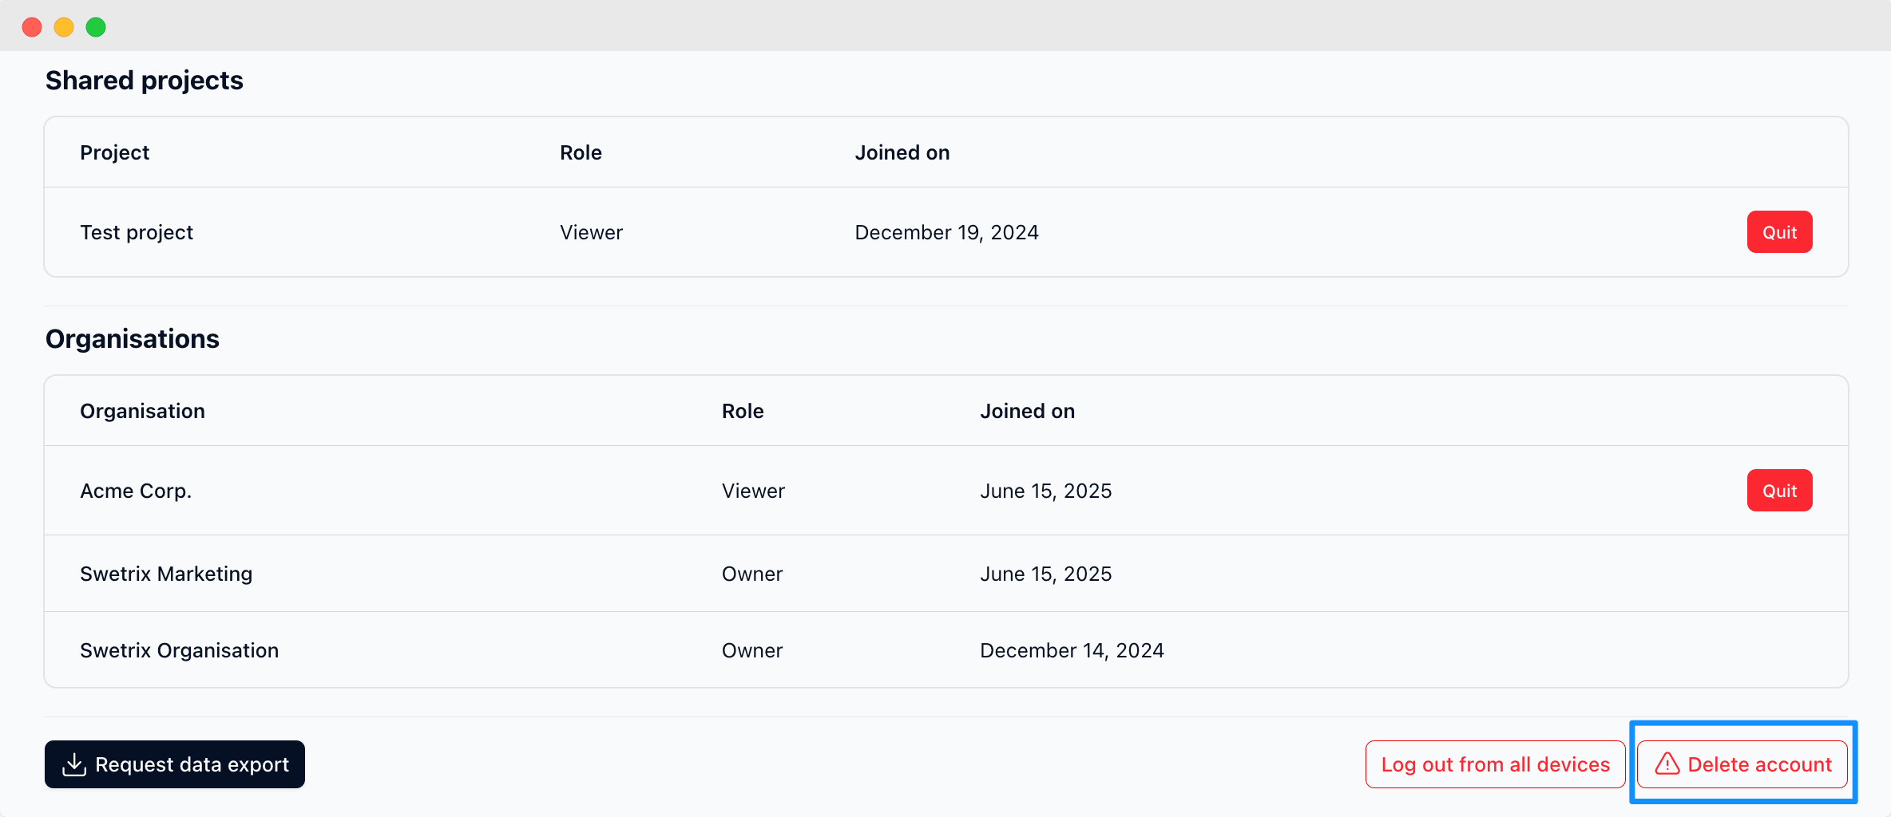Click the December 14, 2024 join date
The image size is (1891, 817).
[x=1072, y=650]
